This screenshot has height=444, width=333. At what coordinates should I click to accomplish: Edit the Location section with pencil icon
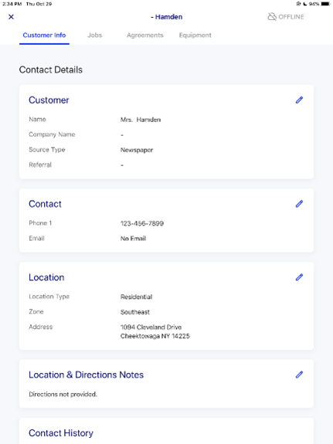tap(299, 277)
